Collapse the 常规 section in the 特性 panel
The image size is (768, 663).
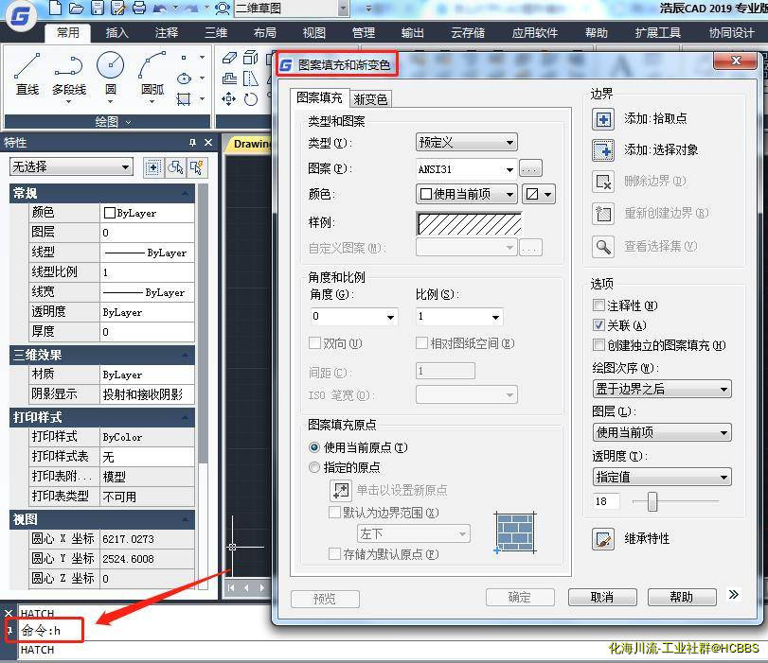(x=186, y=193)
